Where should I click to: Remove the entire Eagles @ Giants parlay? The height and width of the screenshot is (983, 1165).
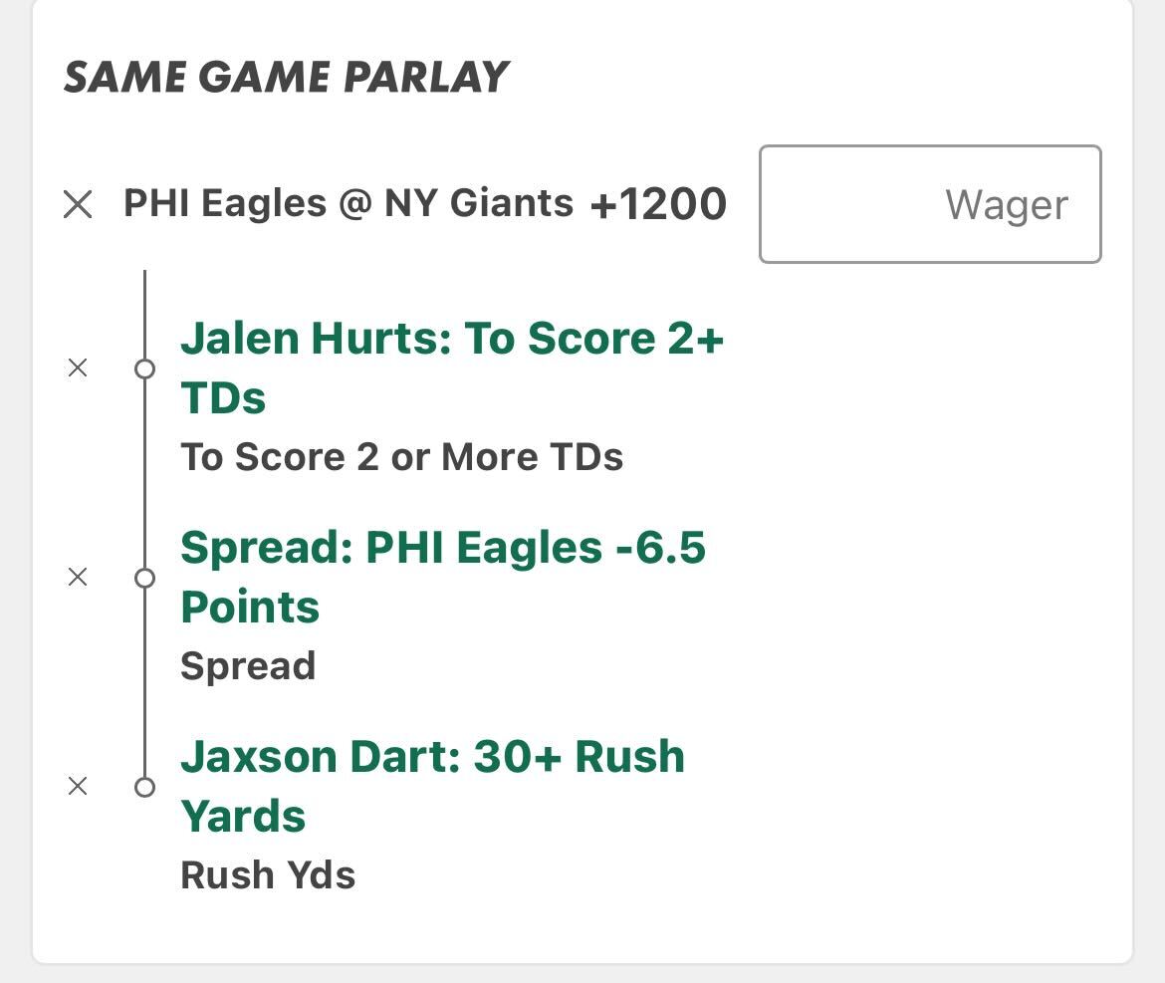(78, 205)
